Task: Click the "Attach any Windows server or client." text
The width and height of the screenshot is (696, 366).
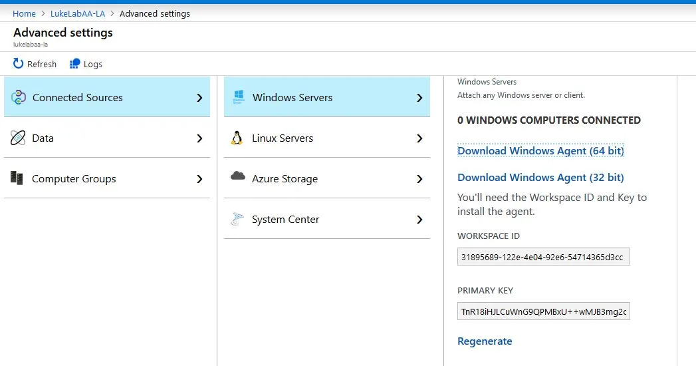Action: [x=521, y=95]
